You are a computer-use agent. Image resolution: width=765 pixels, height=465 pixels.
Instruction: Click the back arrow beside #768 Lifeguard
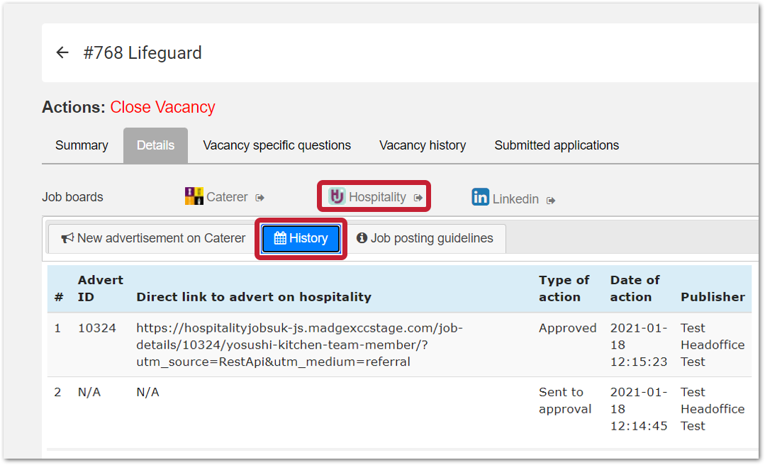click(62, 53)
